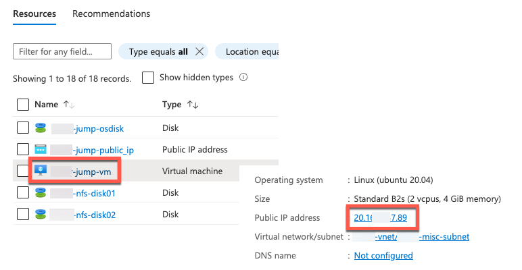Open the 'Type equals all' filter
Screen dimensions: 522x270
point(158,52)
